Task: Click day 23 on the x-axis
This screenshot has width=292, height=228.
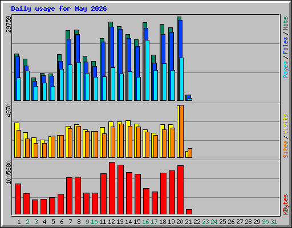Action: [x=205, y=222]
